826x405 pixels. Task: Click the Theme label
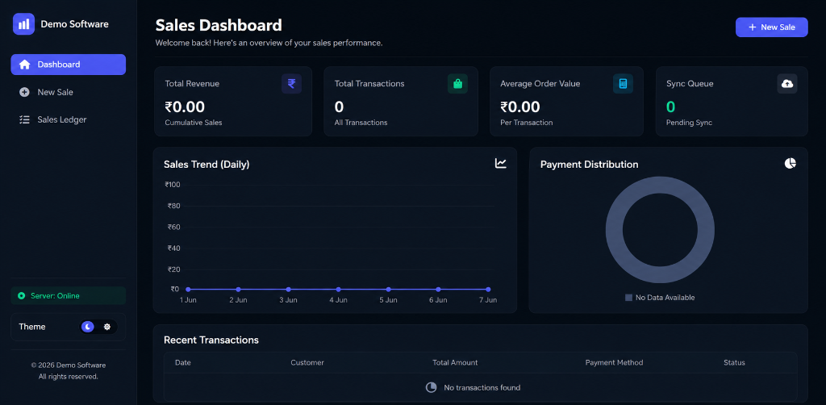click(32, 327)
